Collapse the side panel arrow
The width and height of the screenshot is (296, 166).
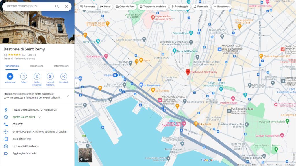coord(77,83)
